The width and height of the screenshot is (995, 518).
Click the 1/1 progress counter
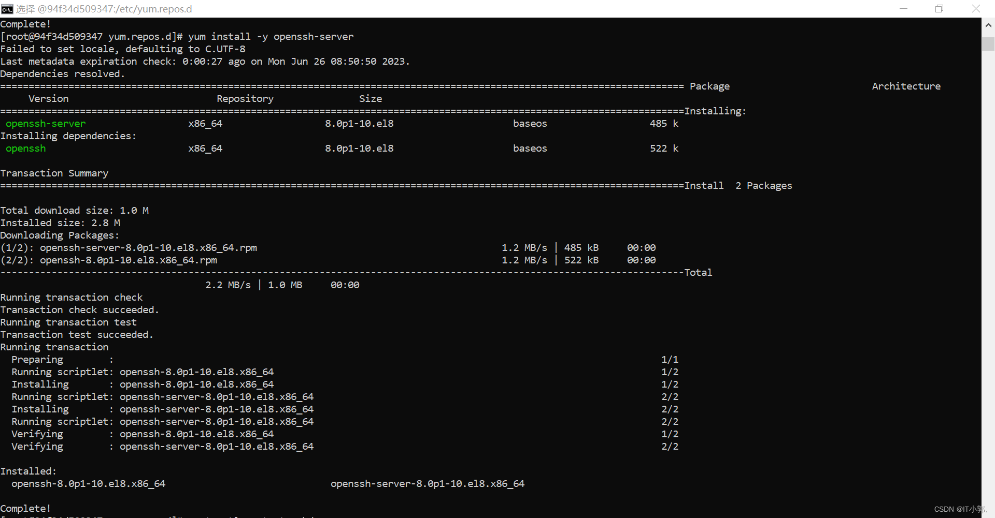[670, 360]
